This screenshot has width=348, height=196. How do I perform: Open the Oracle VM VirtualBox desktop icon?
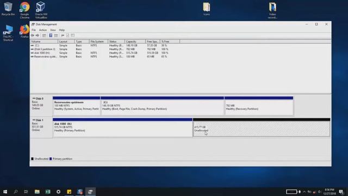tap(41, 10)
